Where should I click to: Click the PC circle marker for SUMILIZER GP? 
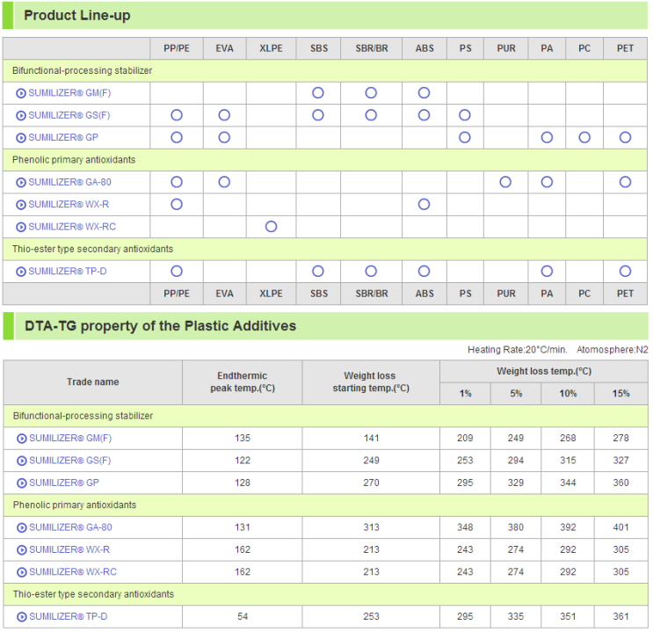584,137
